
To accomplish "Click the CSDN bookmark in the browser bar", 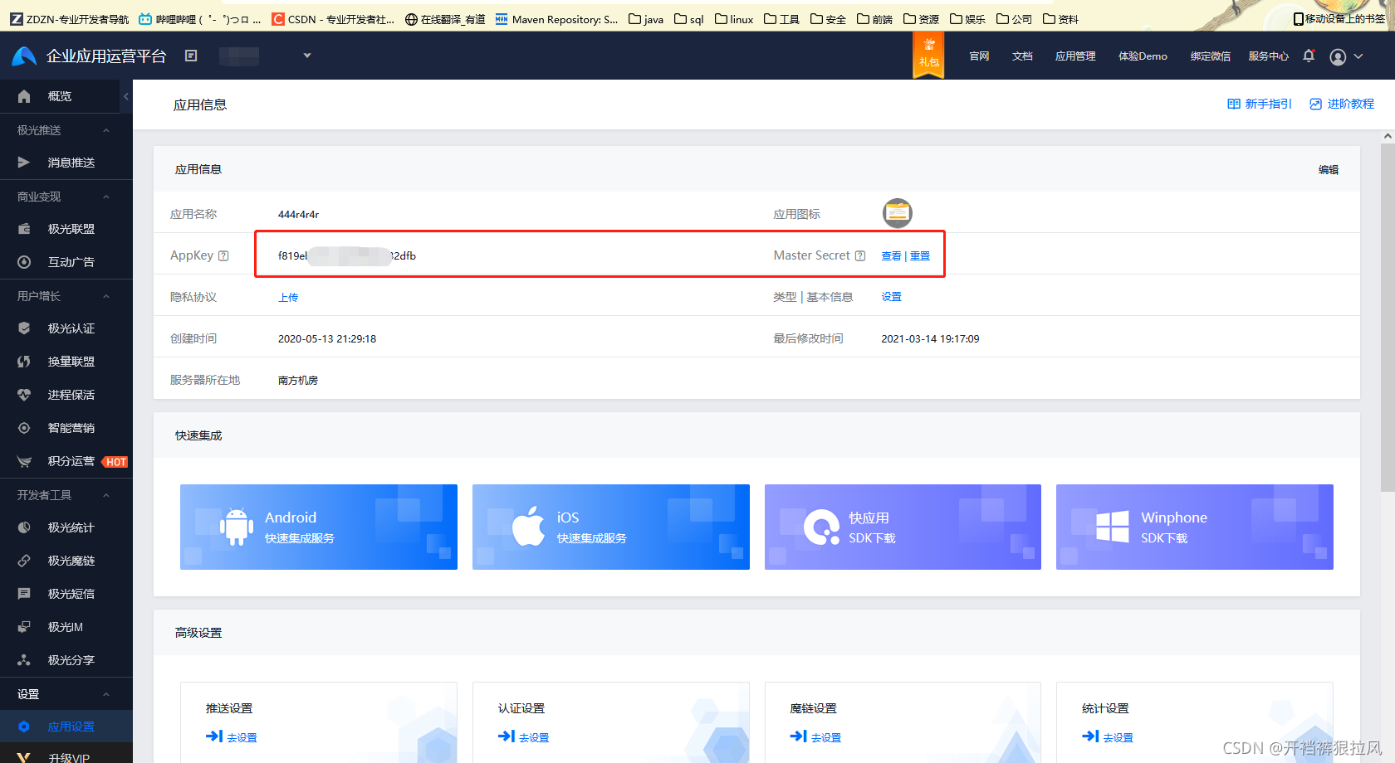I will (x=334, y=18).
